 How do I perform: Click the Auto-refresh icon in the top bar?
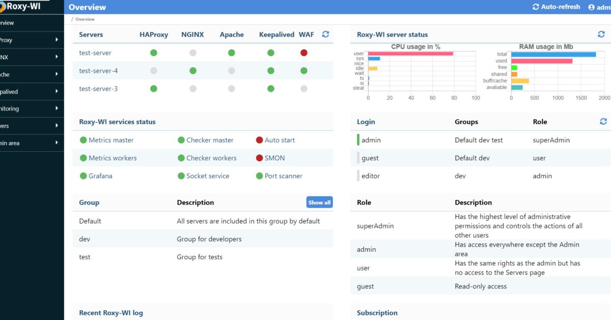tap(536, 7)
